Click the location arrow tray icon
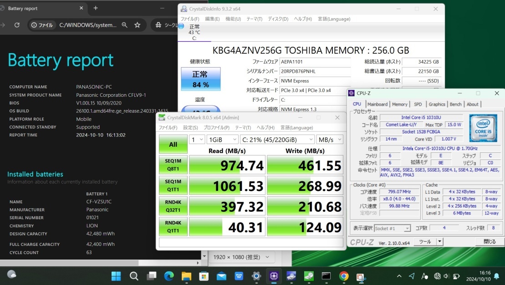 point(412,276)
